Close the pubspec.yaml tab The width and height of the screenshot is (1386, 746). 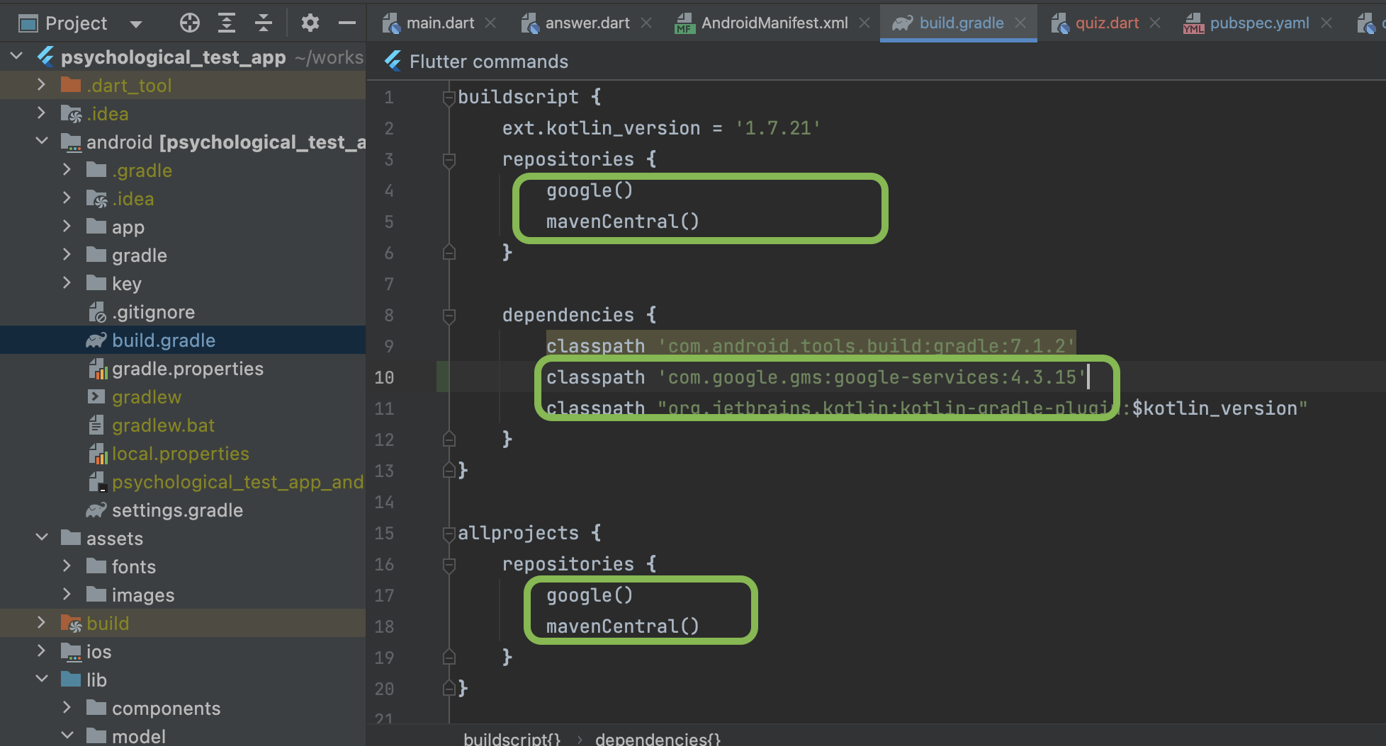(1326, 23)
